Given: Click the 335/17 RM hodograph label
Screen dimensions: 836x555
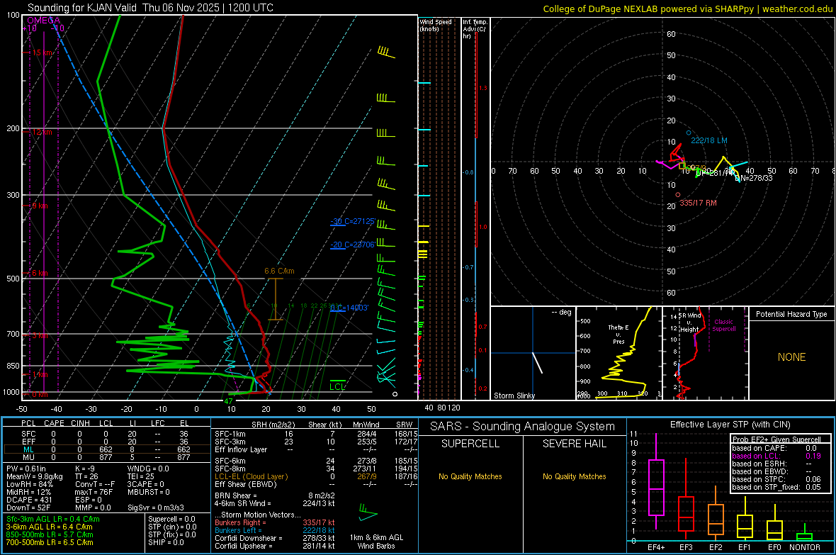Looking at the screenshot, I should [x=698, y=203].
